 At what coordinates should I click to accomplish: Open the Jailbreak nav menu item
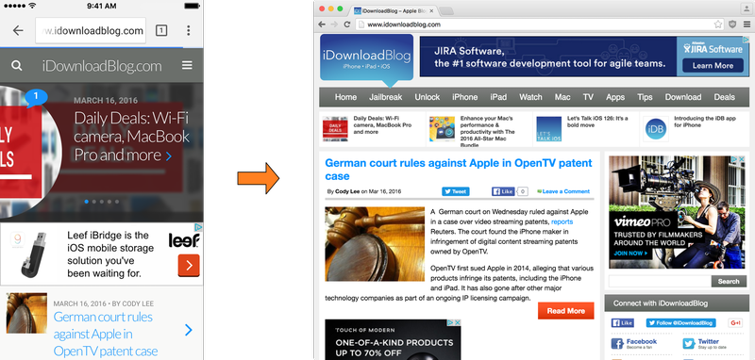386,97
